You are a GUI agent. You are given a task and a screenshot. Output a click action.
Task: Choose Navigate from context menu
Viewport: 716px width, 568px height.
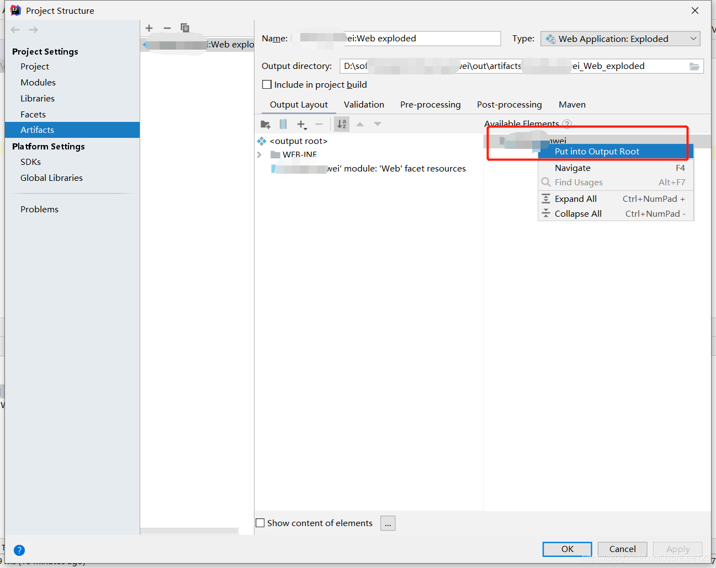(616, 168)
